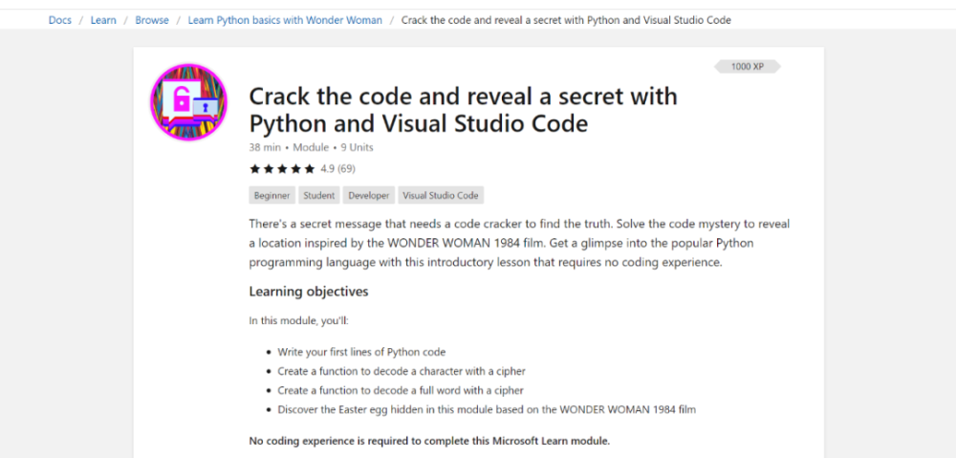The width and height of the screenshot is (956, 458).
Task: Select the Student tag
Action: 319,196
